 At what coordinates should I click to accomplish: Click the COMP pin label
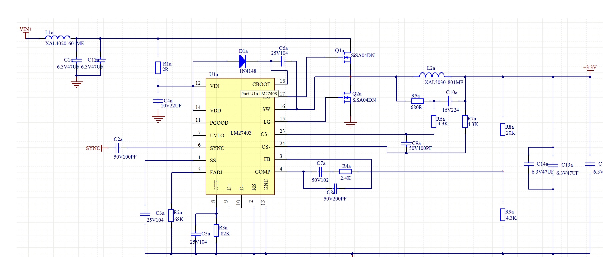coord(263,172)
